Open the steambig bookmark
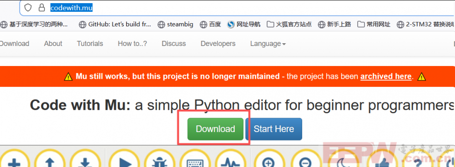Viewport: 455px width, 167px height. pos(176,25)
